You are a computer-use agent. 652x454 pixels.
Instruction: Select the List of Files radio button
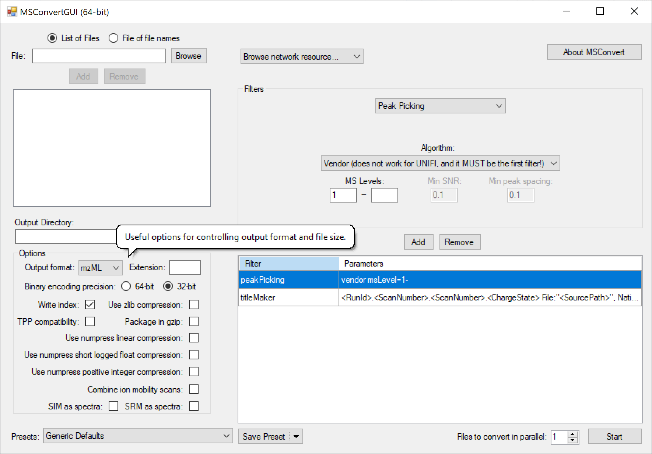(52, 38)
